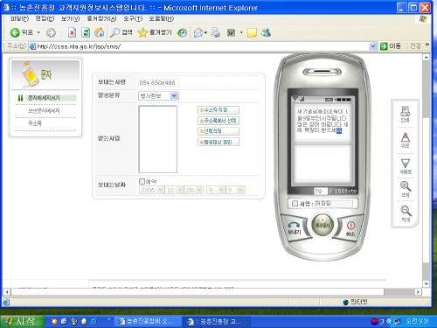Viewport: 437px width, 328px height.
Task: Click the zoom-out magnifier in the side panel
Action: tap(406, 213)
